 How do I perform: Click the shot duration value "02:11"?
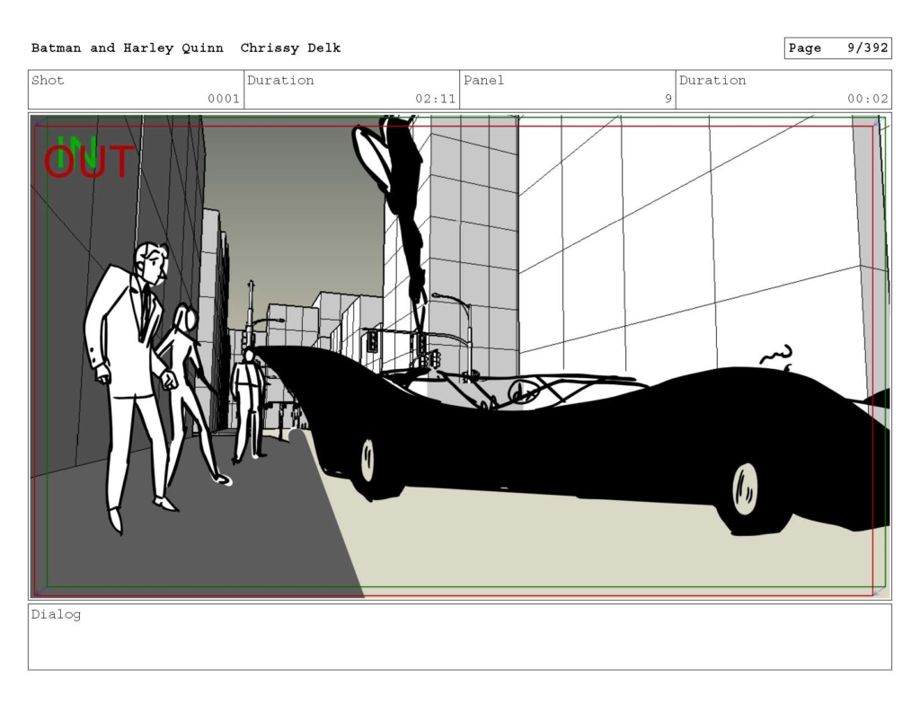436,99
